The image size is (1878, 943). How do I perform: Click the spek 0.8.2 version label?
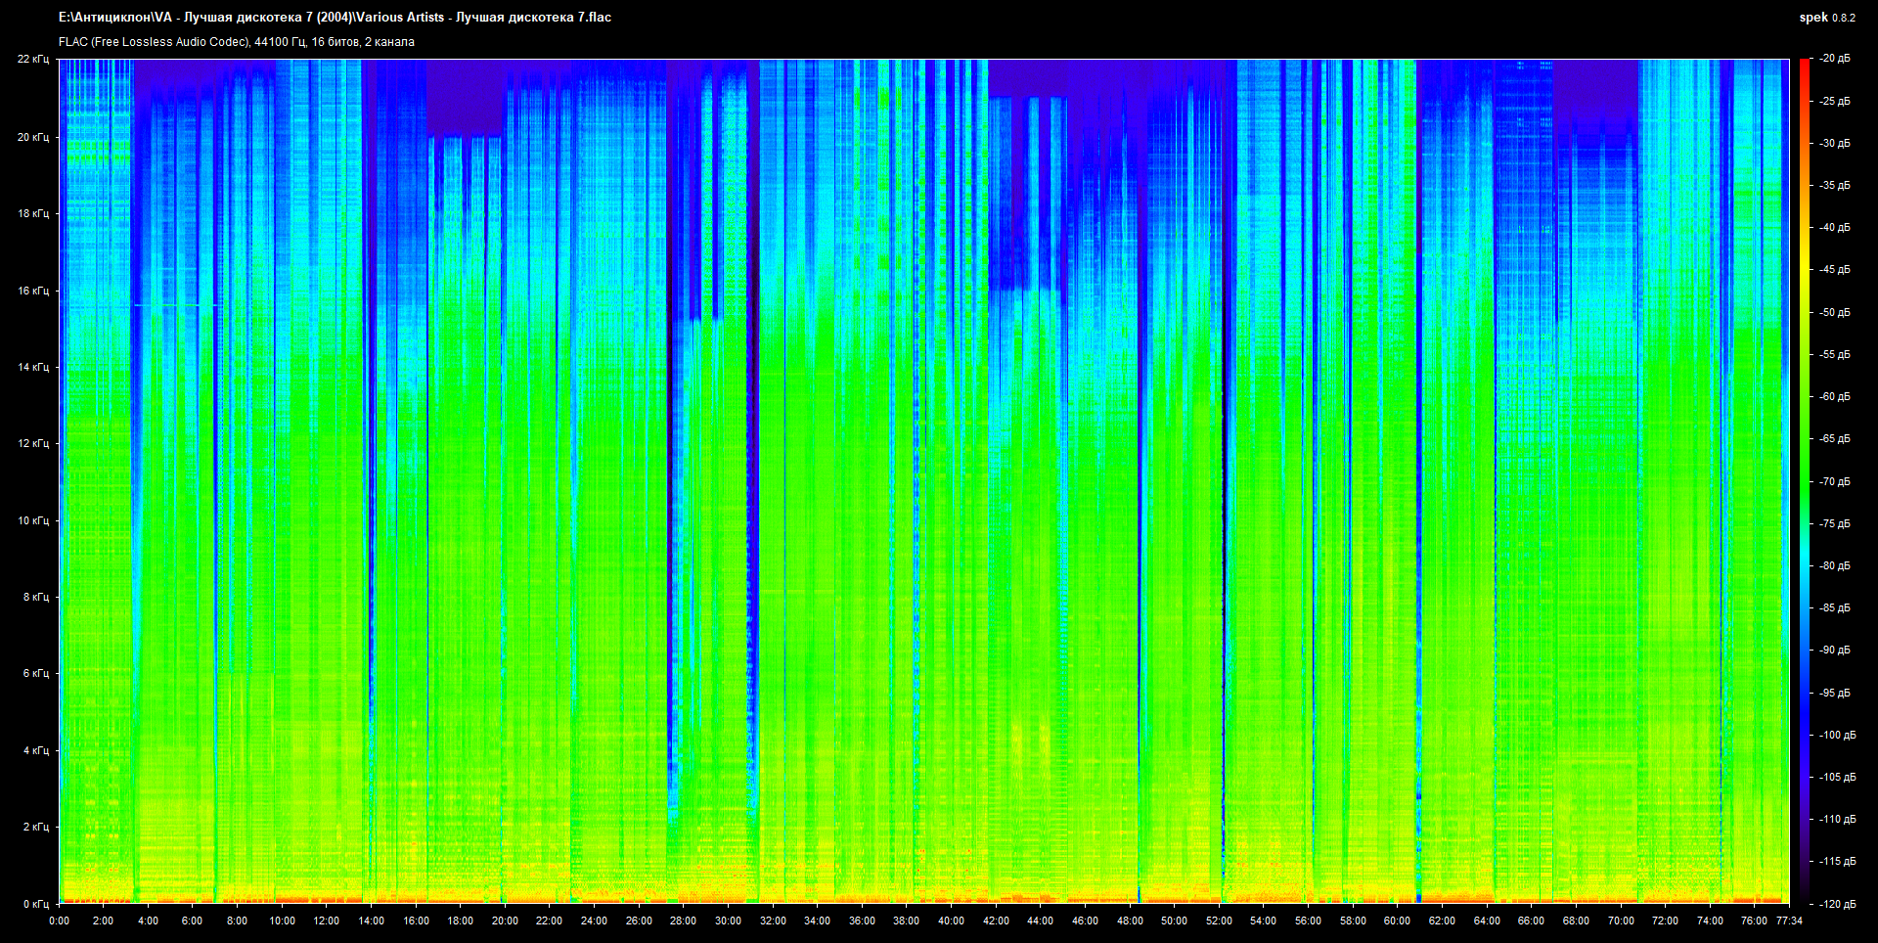(x=1826, y=18)
